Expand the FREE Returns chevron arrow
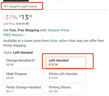This screenshot has height=96, width=109. tap(26, 35)
